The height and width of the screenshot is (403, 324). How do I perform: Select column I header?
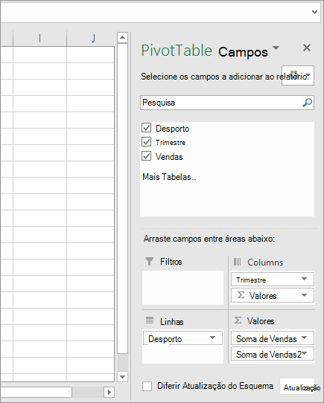click(39, 39)
